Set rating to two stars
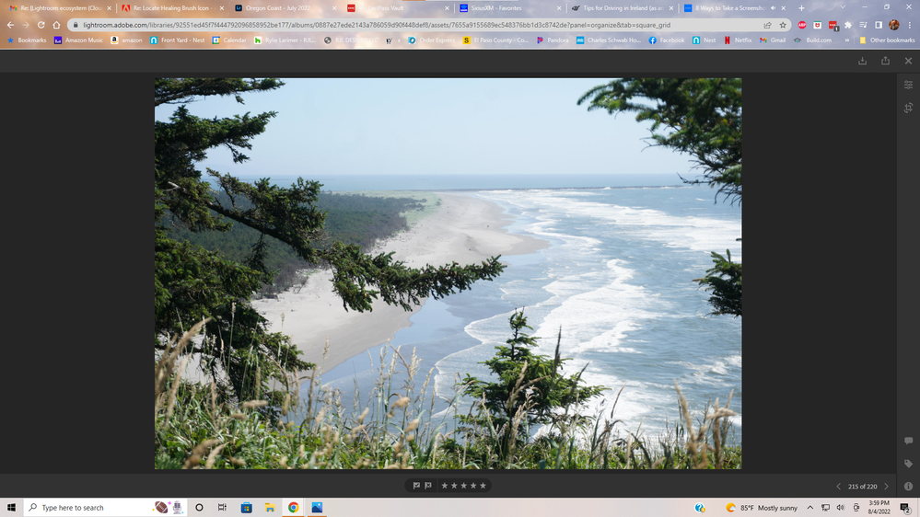 [x=454, y=486]
